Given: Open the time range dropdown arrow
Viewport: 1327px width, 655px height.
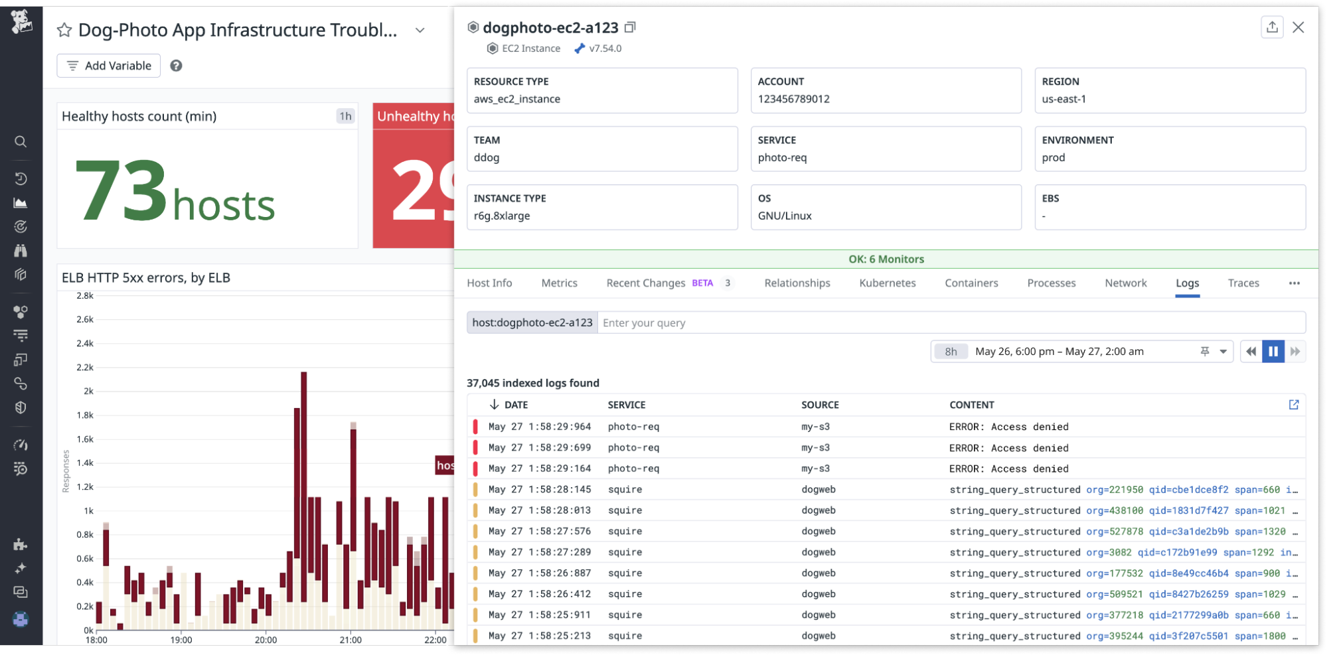Looking at the screenshot, I should click(x=1223, y=352).
